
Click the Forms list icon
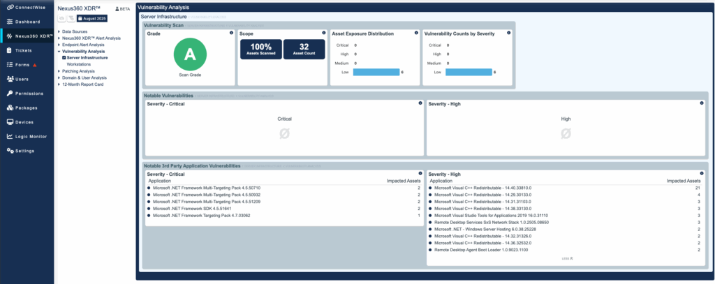(10, 65)
